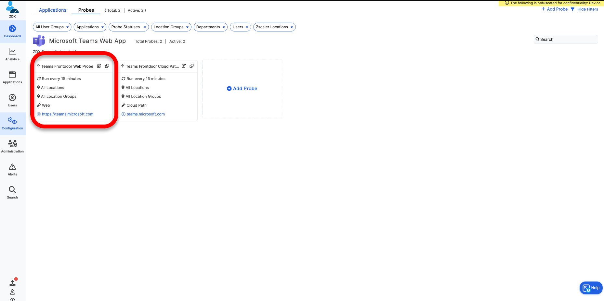Click the filter funnel icon beside Hide Filters
Screen dimensions: 604x301
click(x=573, y=9)
